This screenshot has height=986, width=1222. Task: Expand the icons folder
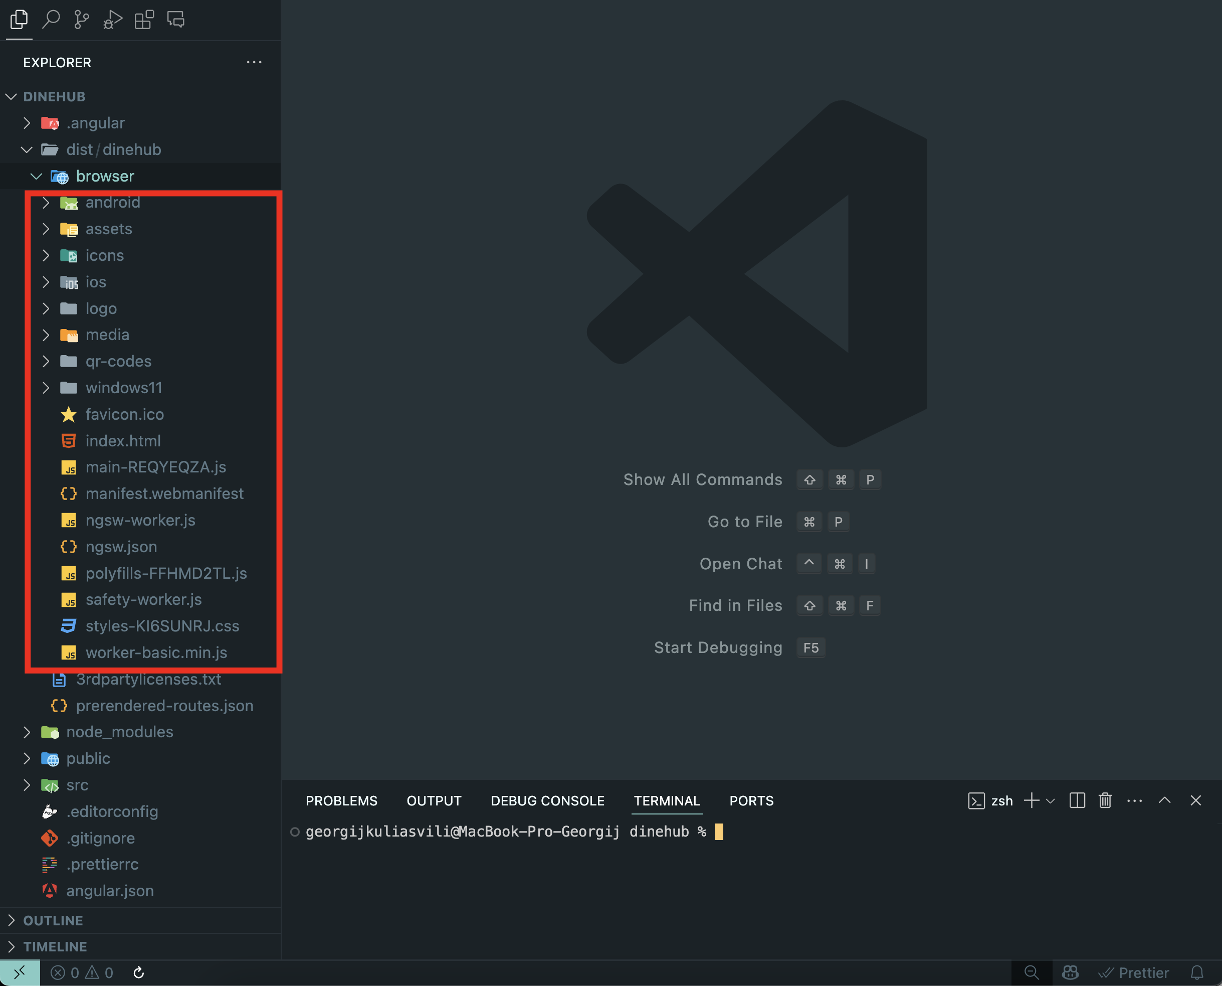click(140, 256)
